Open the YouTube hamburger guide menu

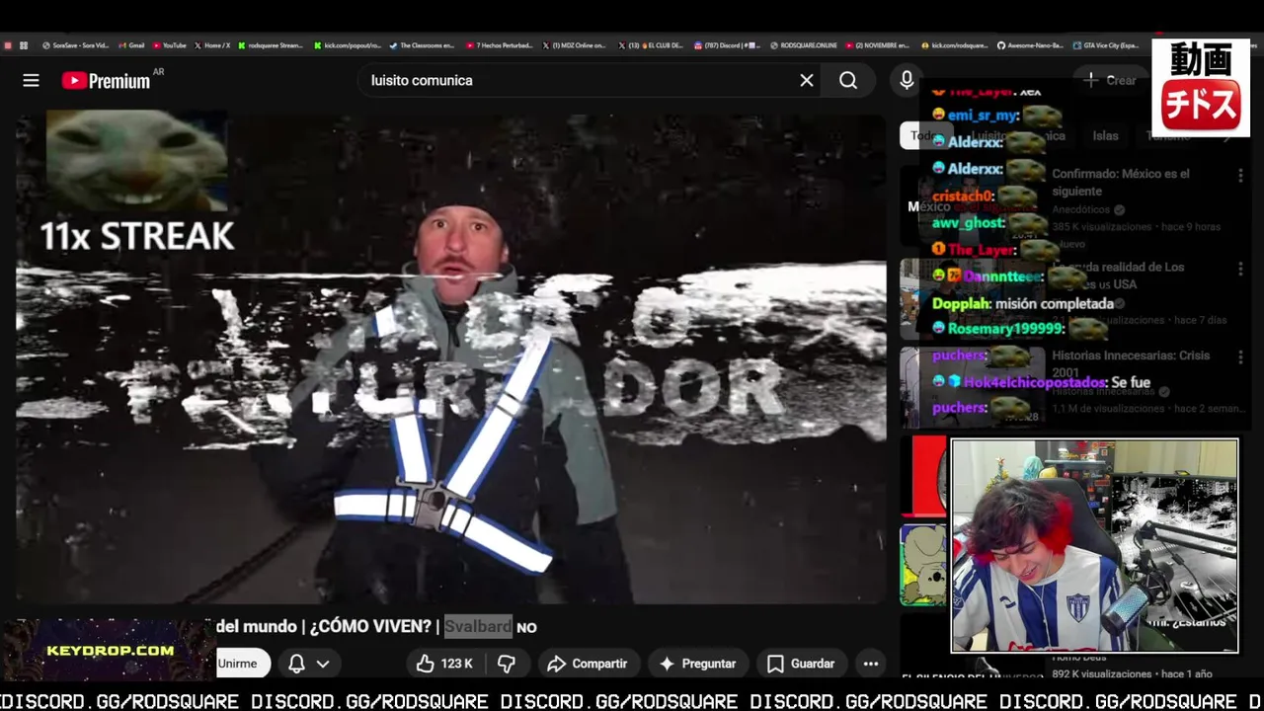(x=31, y=81)
